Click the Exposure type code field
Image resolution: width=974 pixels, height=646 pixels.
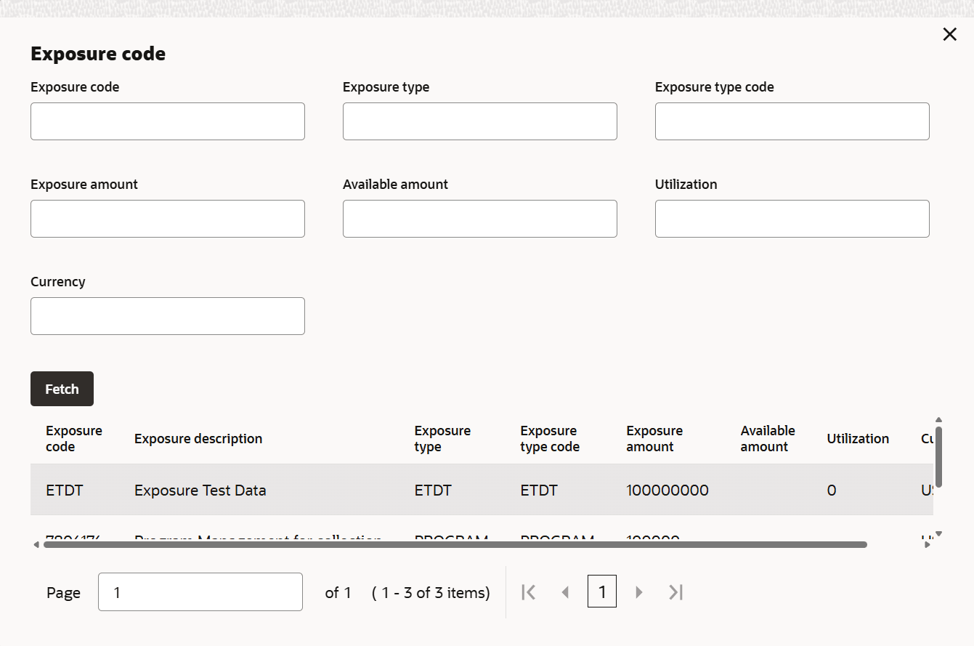click(x=792, y=121)
